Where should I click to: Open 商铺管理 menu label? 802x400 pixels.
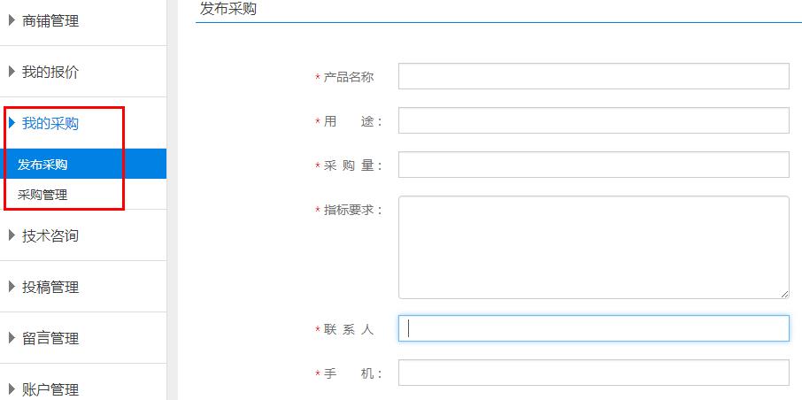(x=50, y=21)
